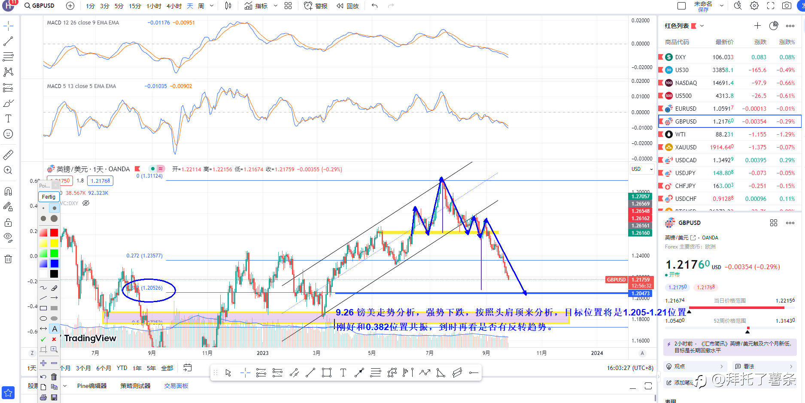Open the 警报 alert button
The width and height of the screenshot is (805, 403).
pos(316,6)
